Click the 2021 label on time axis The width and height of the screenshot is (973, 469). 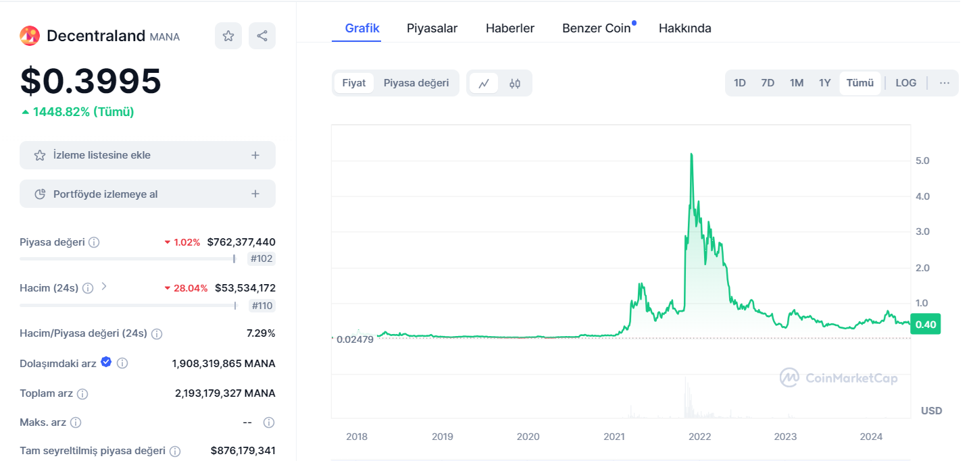click(x=614, y=437)
